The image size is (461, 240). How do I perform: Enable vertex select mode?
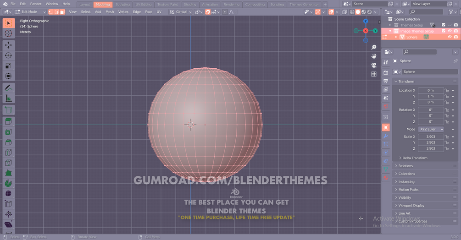51,12
